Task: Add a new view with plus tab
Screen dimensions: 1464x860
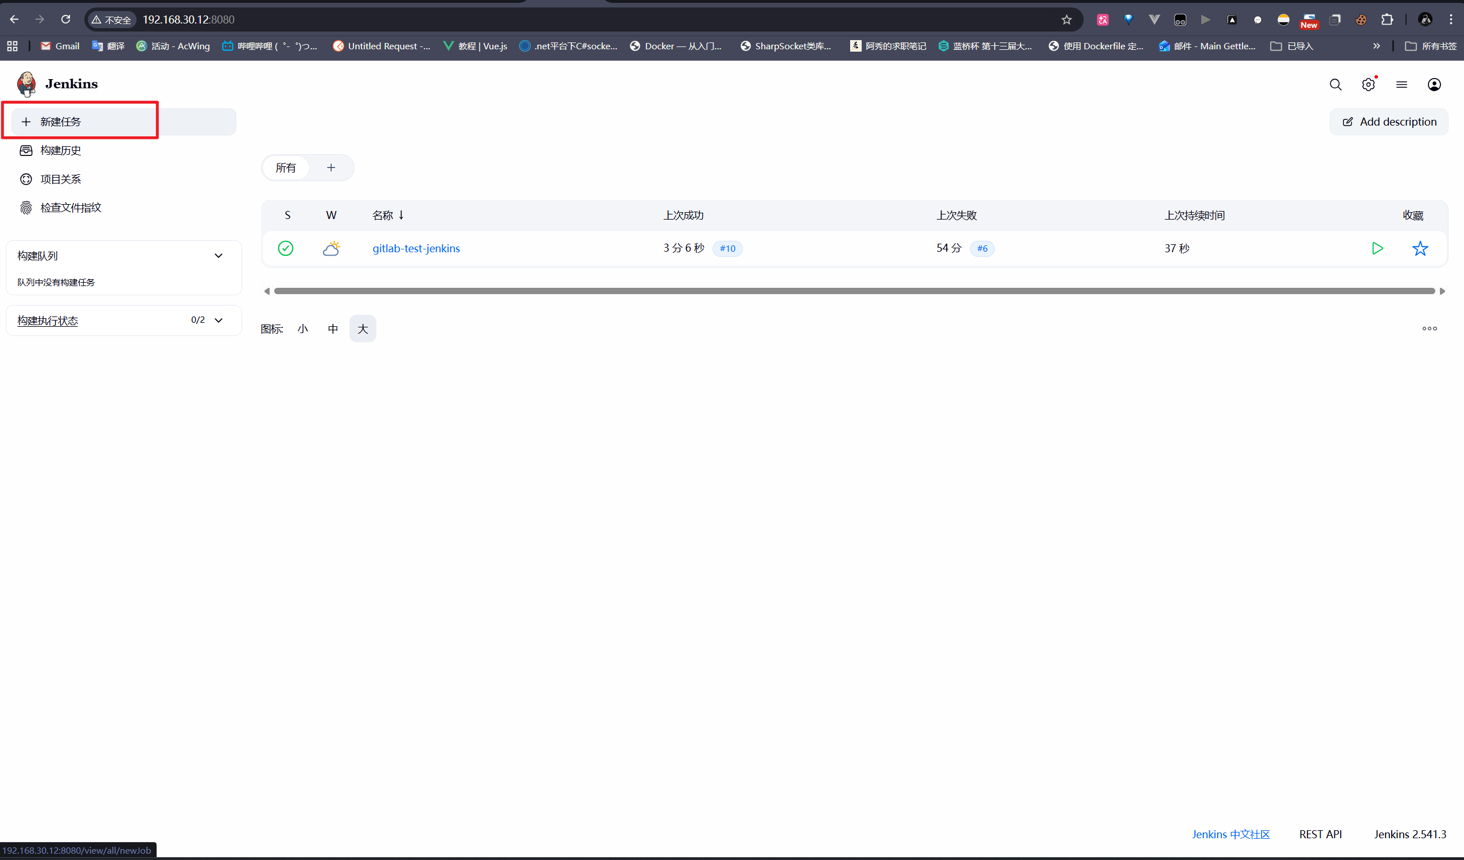Action: [331, 168]
